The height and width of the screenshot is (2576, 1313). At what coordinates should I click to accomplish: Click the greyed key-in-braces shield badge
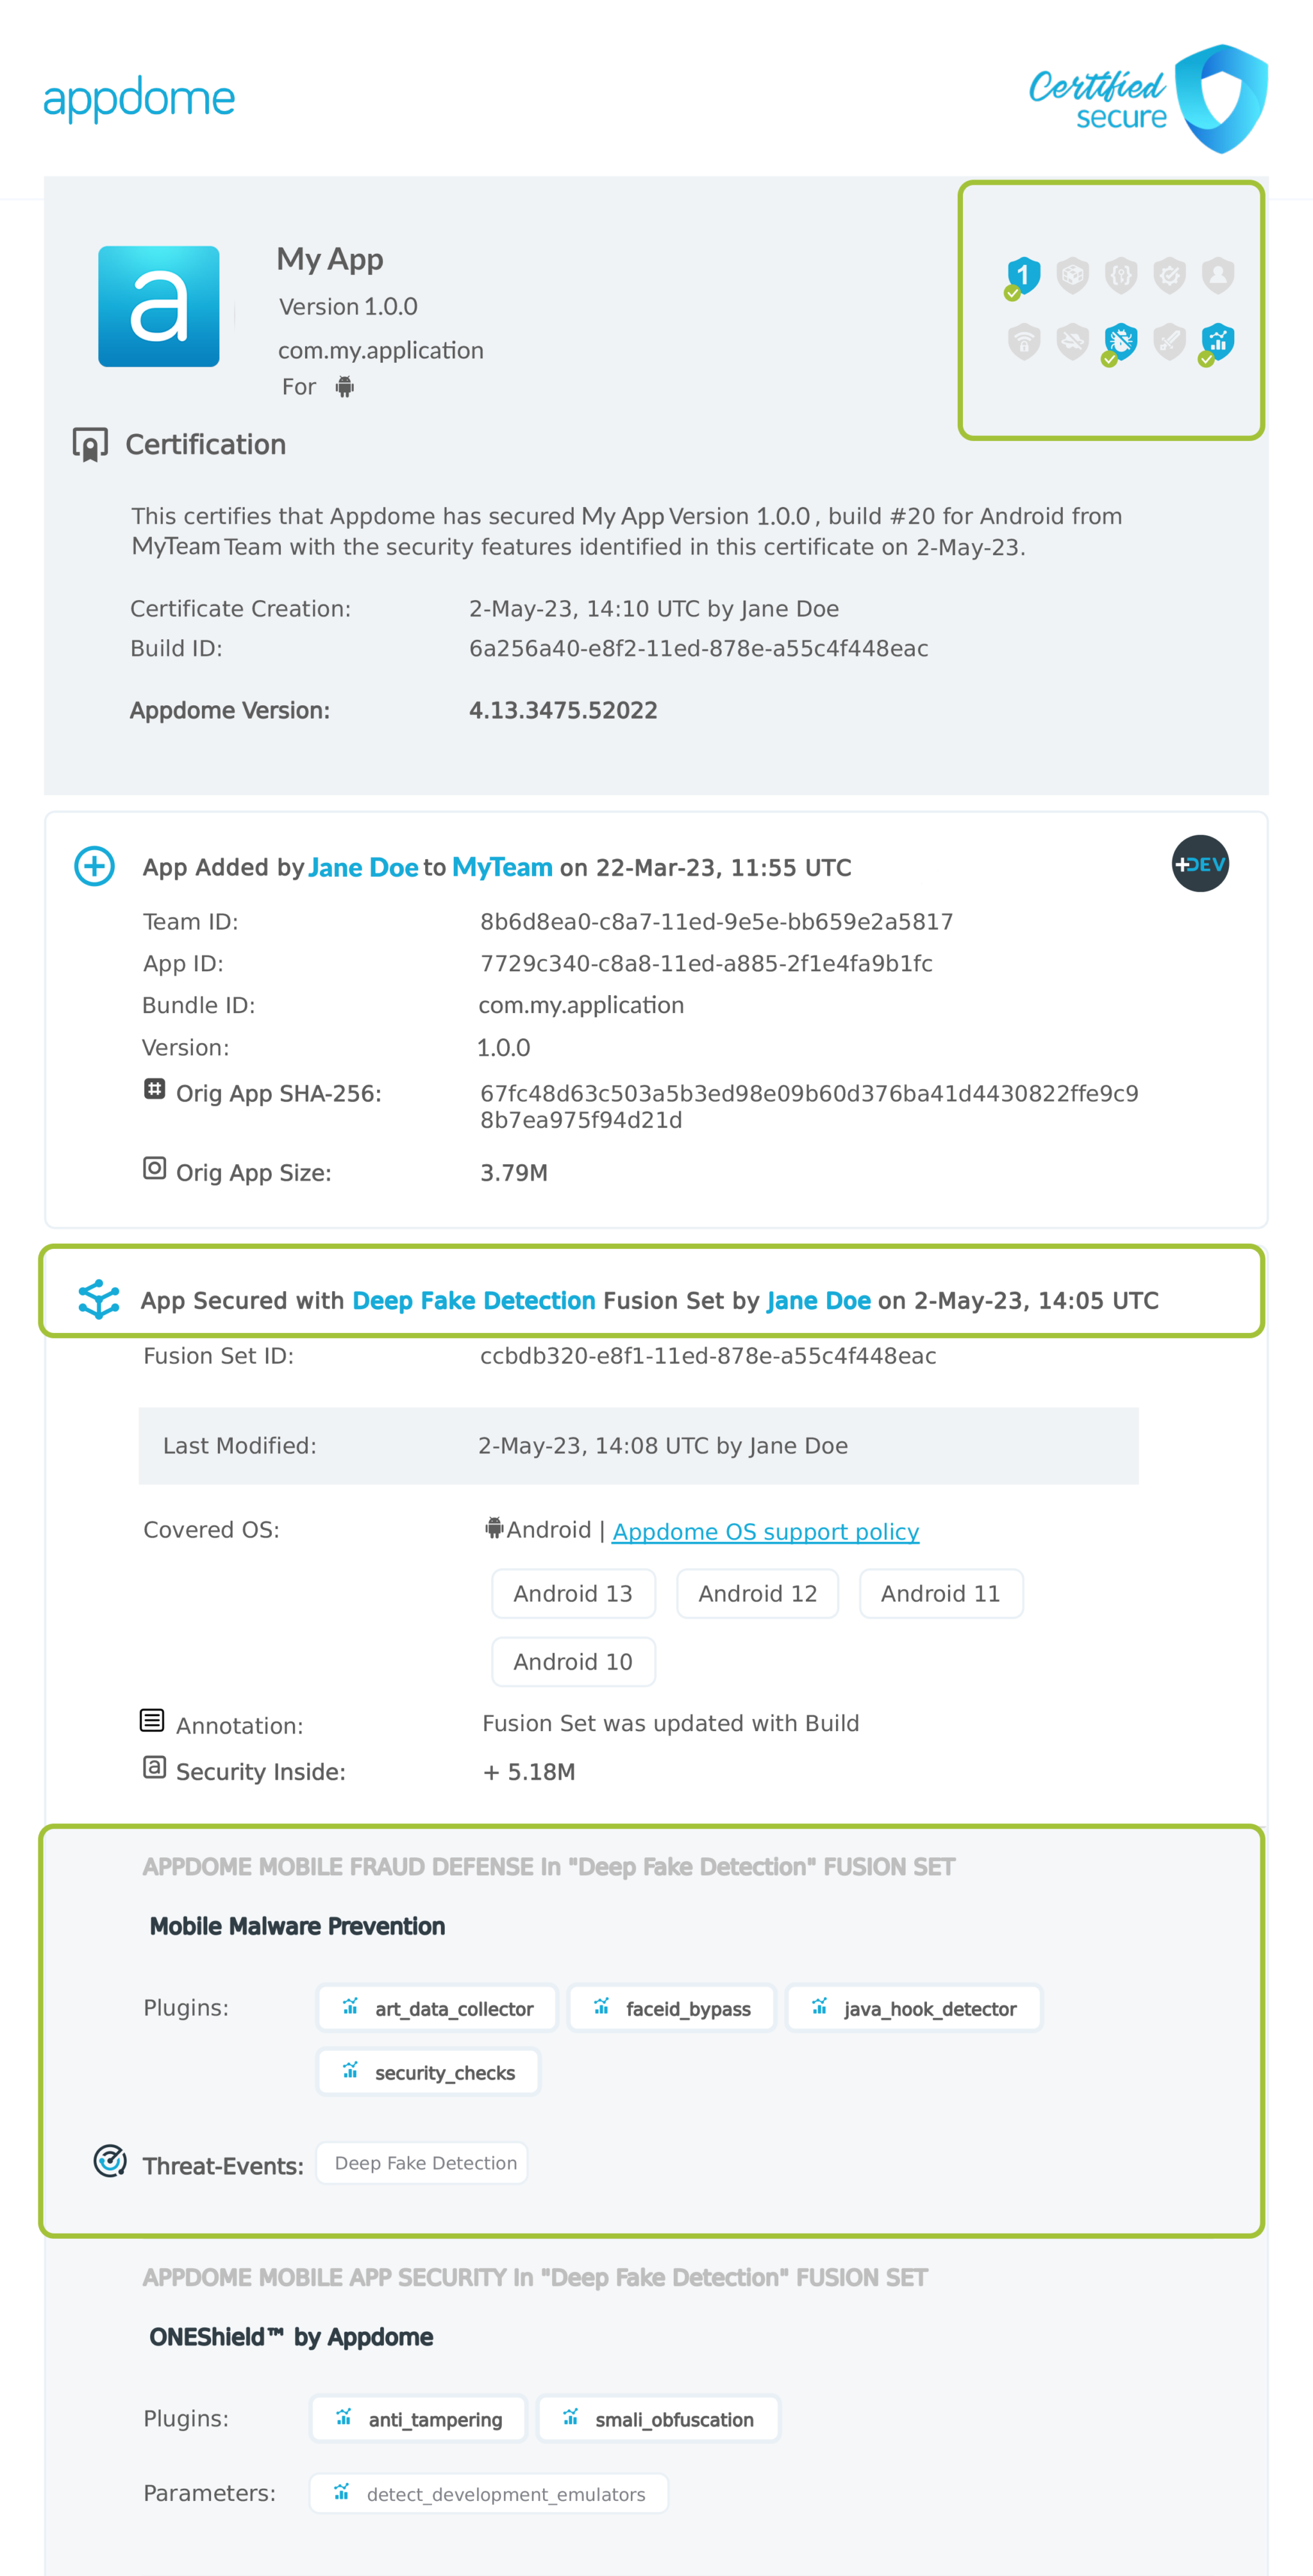[1120, 275]
